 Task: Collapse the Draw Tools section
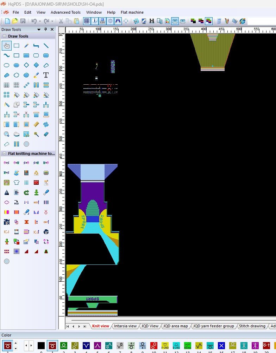(5, 36)
